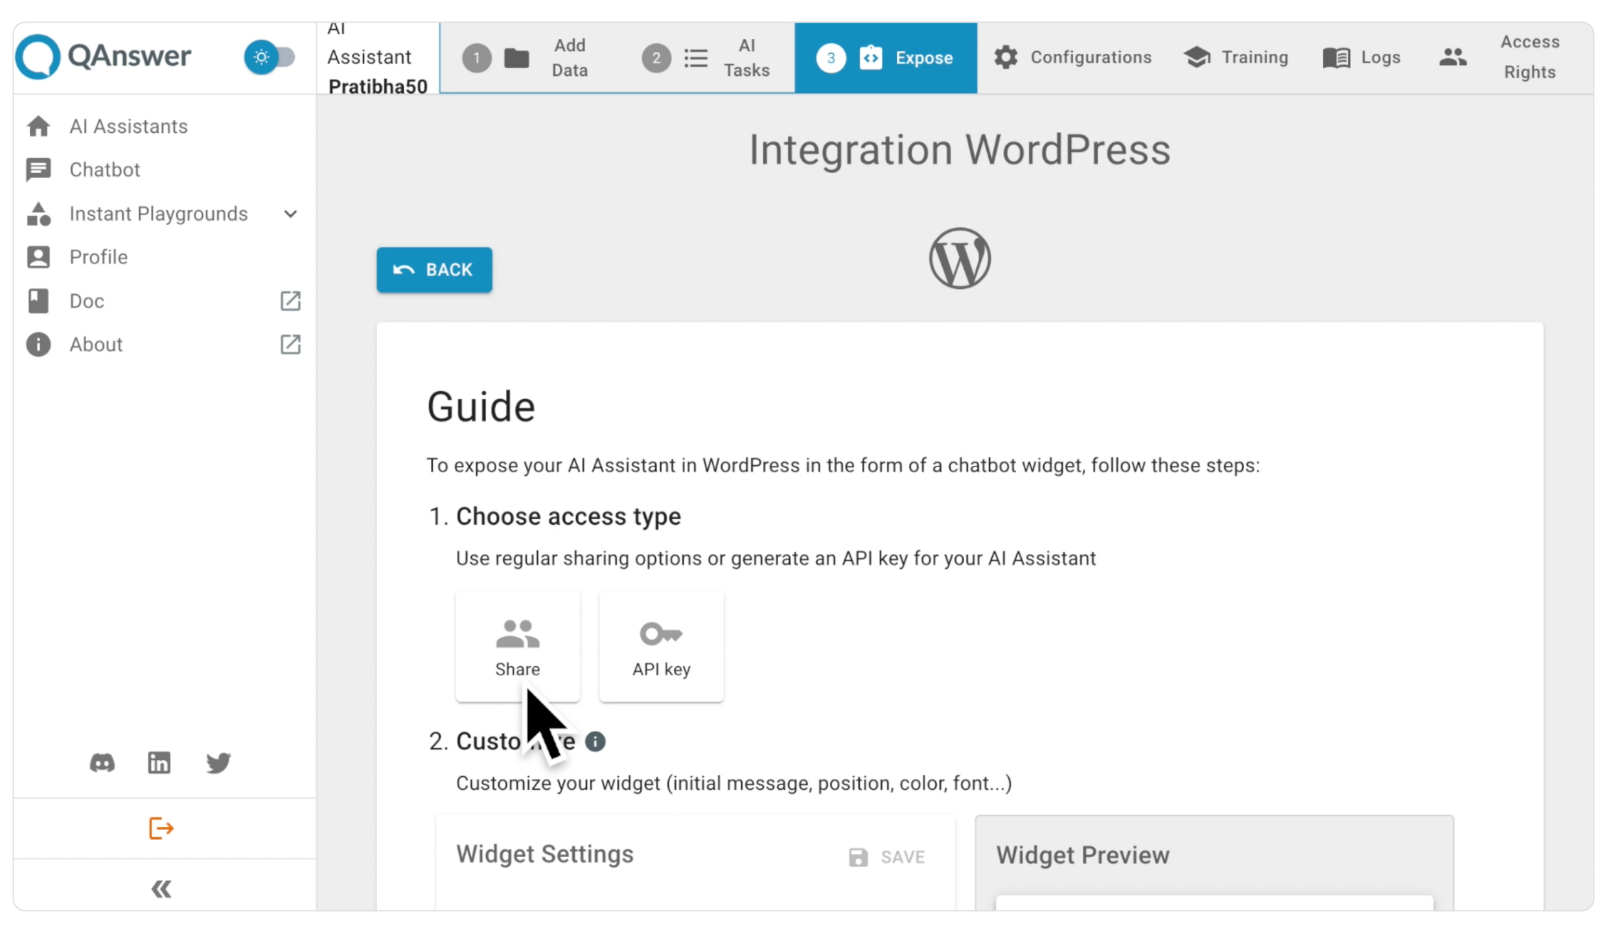Open the Discord community icon
1607x933 pixels.
click(102, 763)
